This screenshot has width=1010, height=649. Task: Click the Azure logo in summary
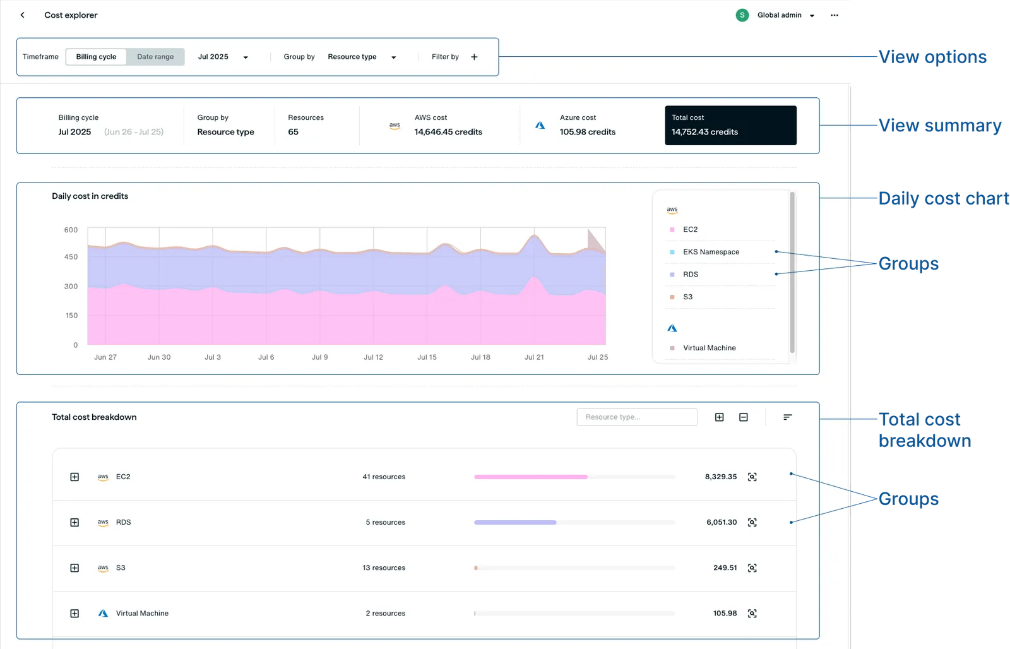pos(540,126)
